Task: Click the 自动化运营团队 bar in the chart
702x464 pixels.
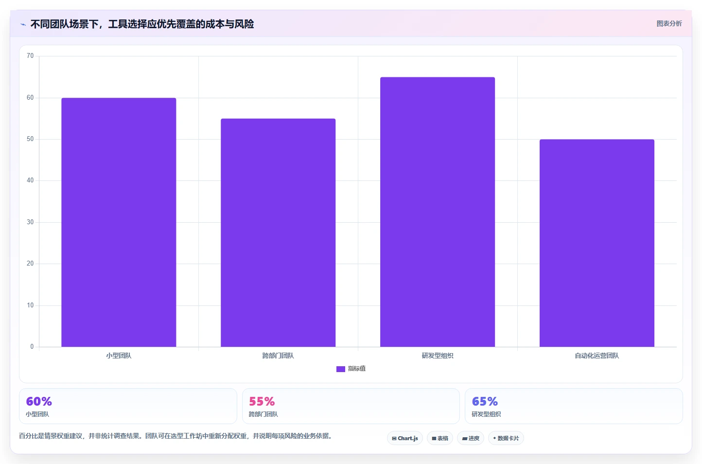Action: tap(597, 243)
